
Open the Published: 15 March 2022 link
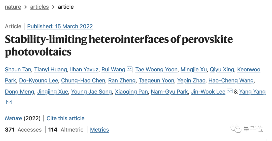tap(60, 26)
